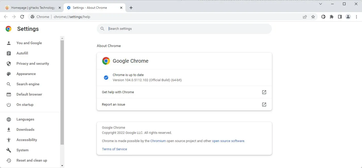Open the Chrome three-dot menu

pos(357,17)
